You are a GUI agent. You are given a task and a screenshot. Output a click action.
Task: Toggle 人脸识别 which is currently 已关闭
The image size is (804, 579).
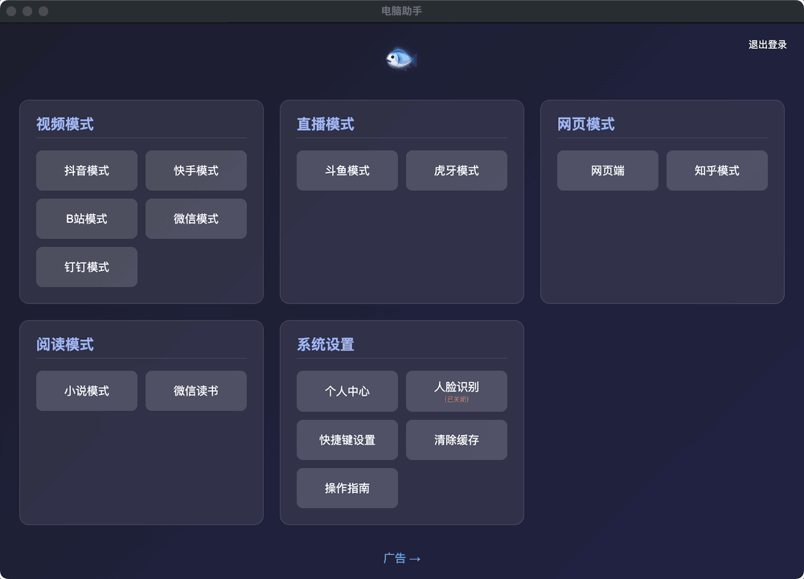click(456, 391)
